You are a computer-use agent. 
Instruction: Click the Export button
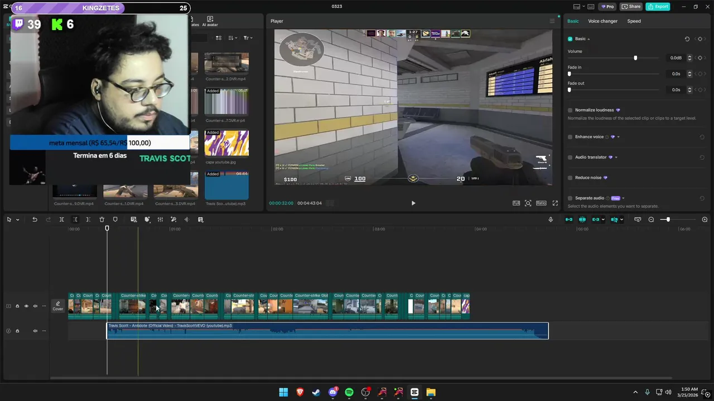point(658,7)
